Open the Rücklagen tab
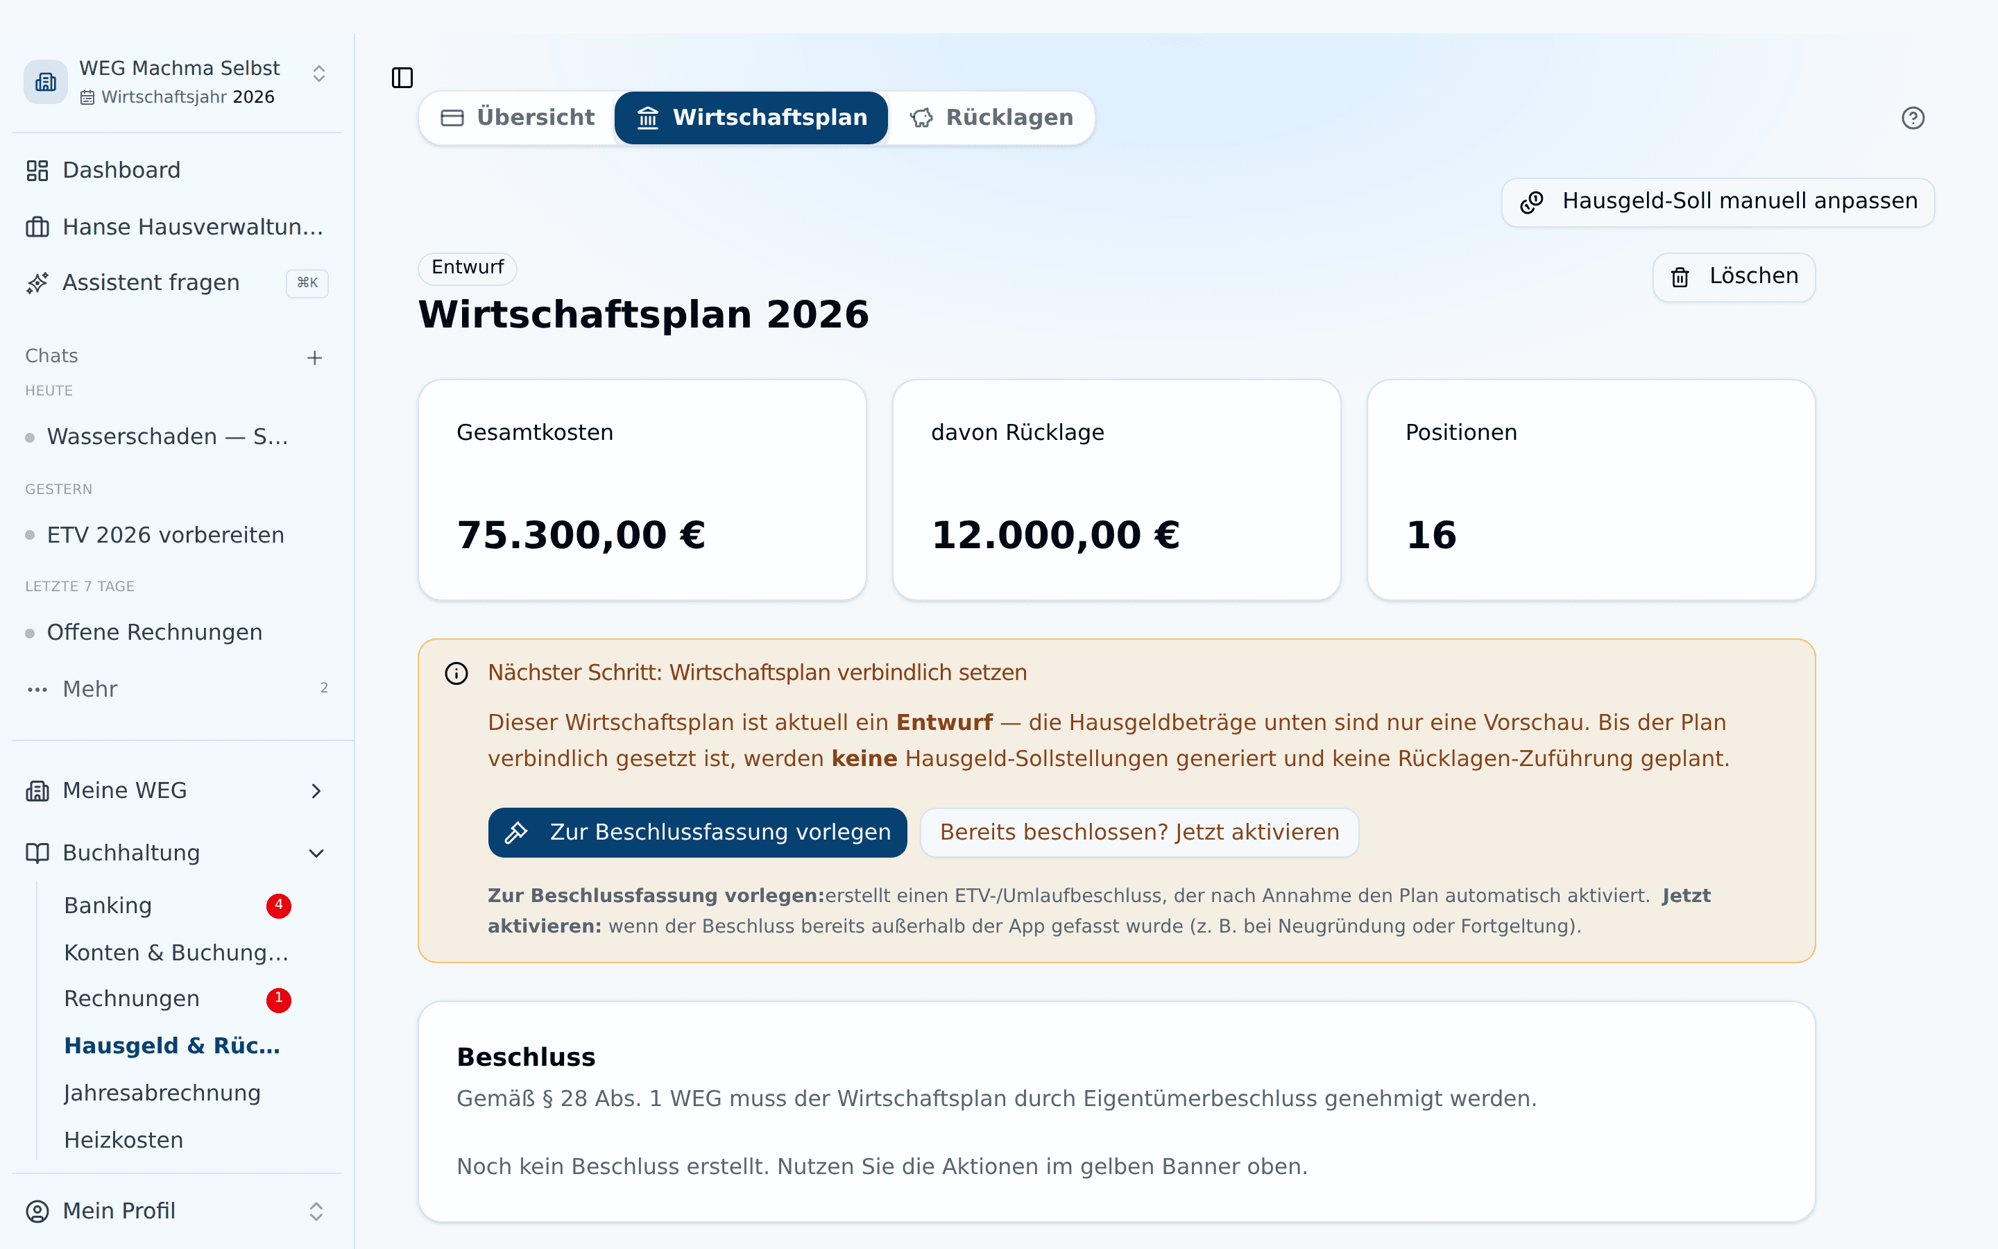The height and width of the screenshot is (1249, 1998). tap(991, 117)
